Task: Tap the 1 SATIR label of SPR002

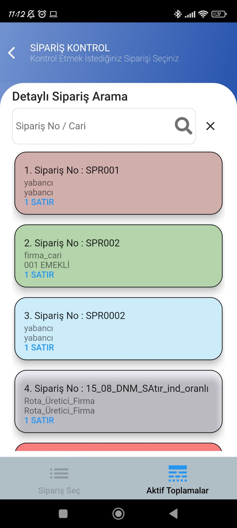Action: [39, 275]
